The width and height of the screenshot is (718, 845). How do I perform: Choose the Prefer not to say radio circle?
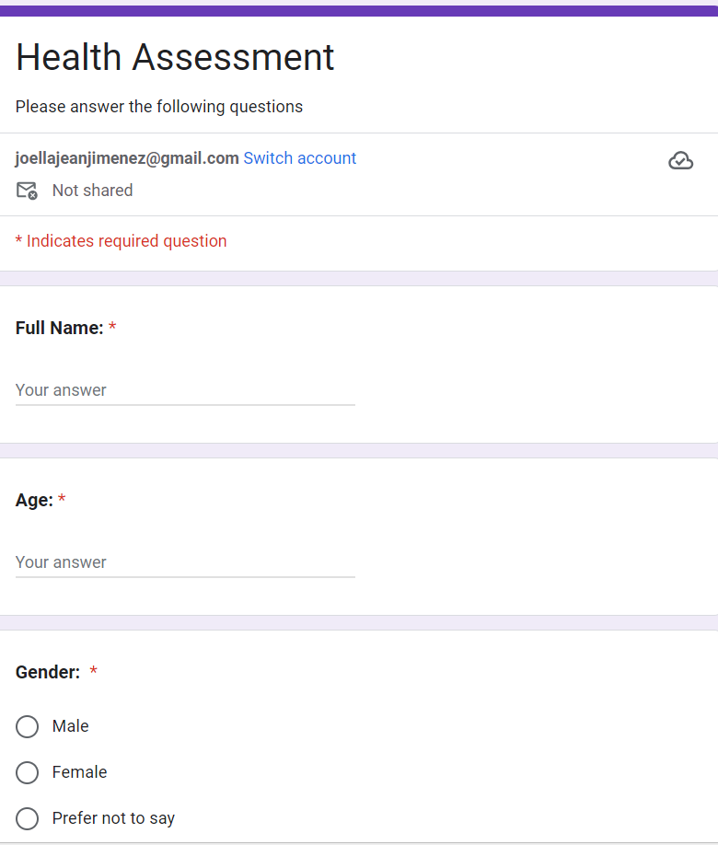pyautogui.click(x=28, y=818)
